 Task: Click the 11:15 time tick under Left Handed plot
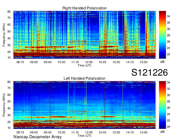(75, 132)
